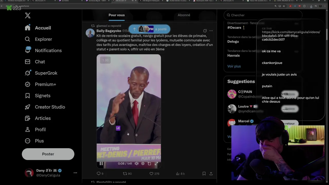Open Notifications in the sidebar
The width and height of the screenshot is (329, 185).
43,50
